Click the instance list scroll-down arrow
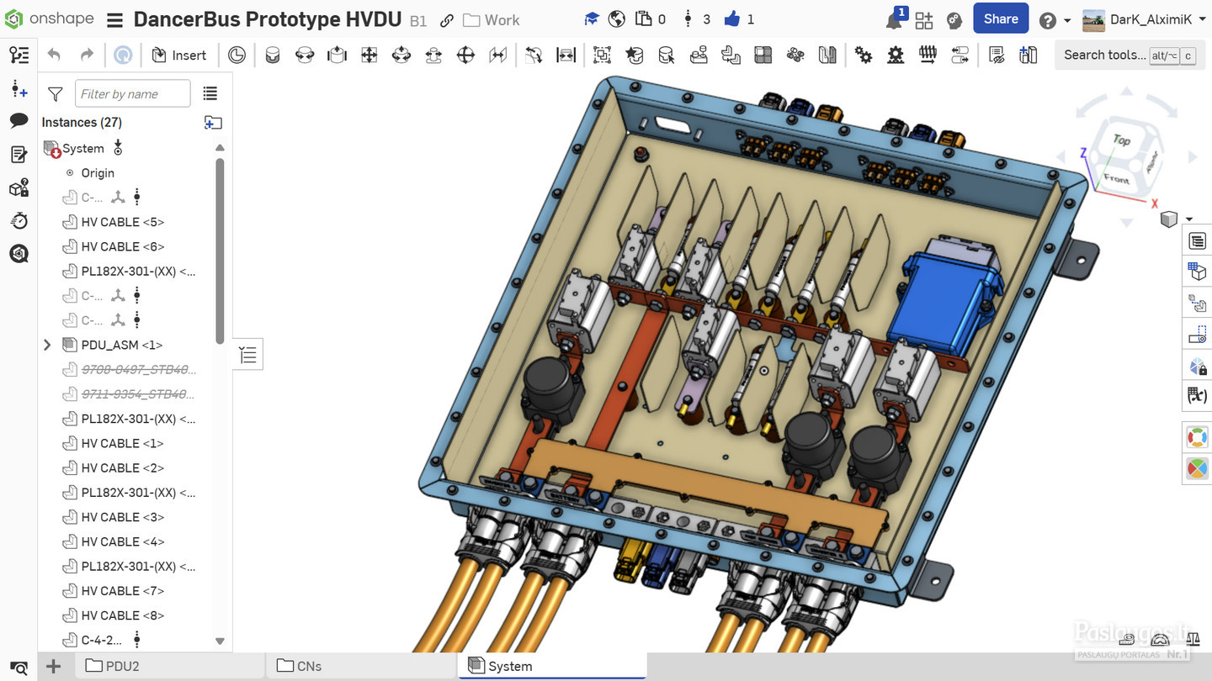This screenshot has height=681, width=1212. click(x=220, y=641)
